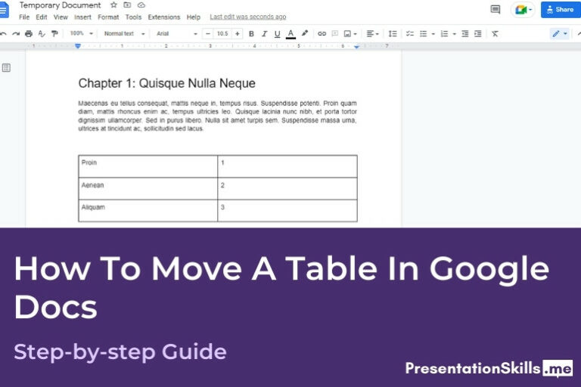Screen dimensions: 581x387
Task: Insert a numbered list
Action: [444, 34]
